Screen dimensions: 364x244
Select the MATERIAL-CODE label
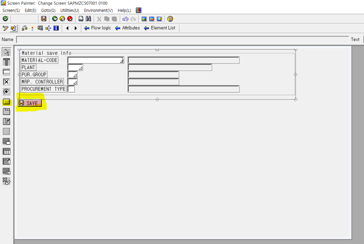coord(40,60)
